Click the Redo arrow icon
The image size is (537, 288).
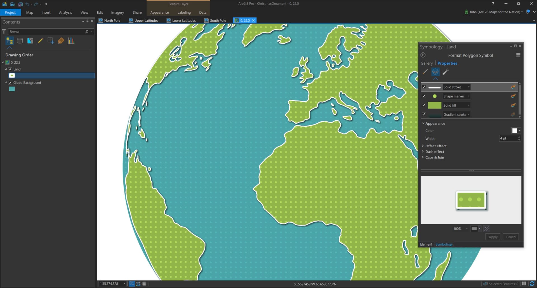(36, 4)
